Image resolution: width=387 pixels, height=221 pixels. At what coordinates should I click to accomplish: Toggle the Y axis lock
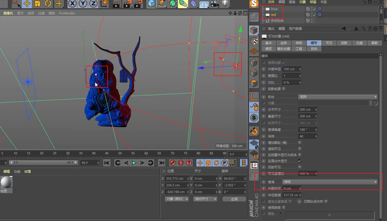click(x=83, y=4)
